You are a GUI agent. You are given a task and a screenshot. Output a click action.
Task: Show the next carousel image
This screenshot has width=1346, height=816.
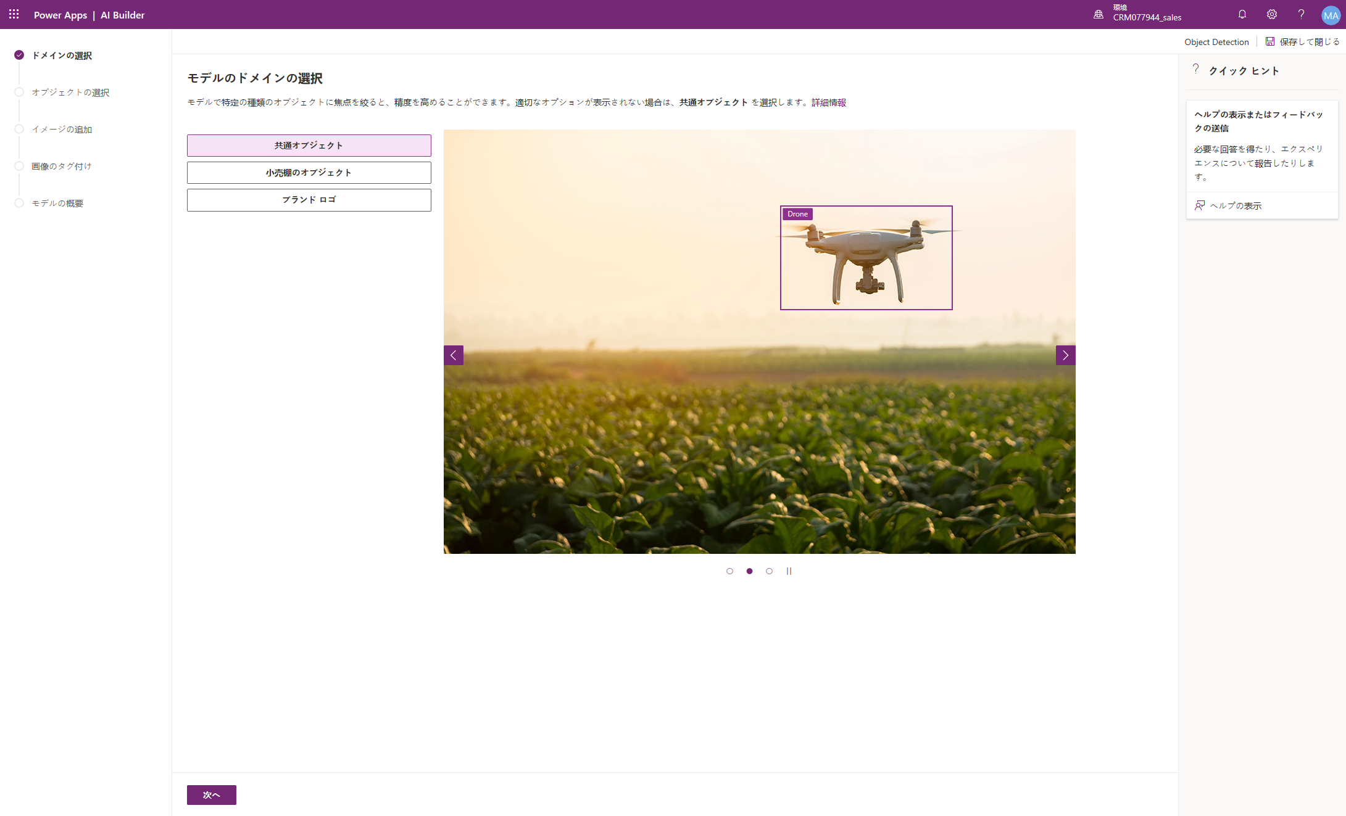point(1066,355)
